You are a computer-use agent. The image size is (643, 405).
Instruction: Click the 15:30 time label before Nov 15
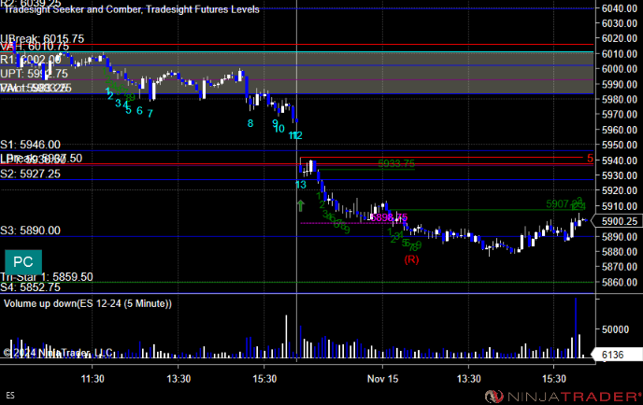click(264, 379)
